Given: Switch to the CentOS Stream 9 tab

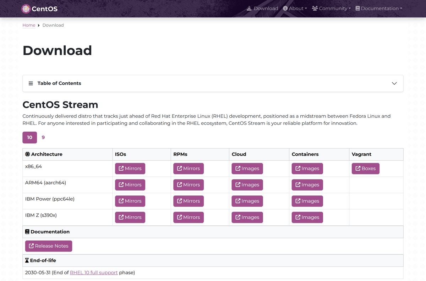Looking at the screenshot, I should 43,137.
